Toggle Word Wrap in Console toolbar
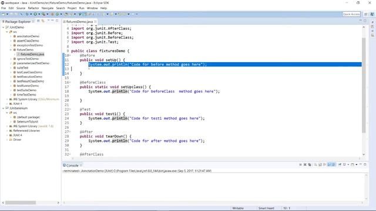376x211 pixels. (x=324, y=165)
